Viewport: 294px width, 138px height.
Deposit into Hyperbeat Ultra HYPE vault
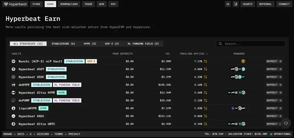[x=274, y=93]
